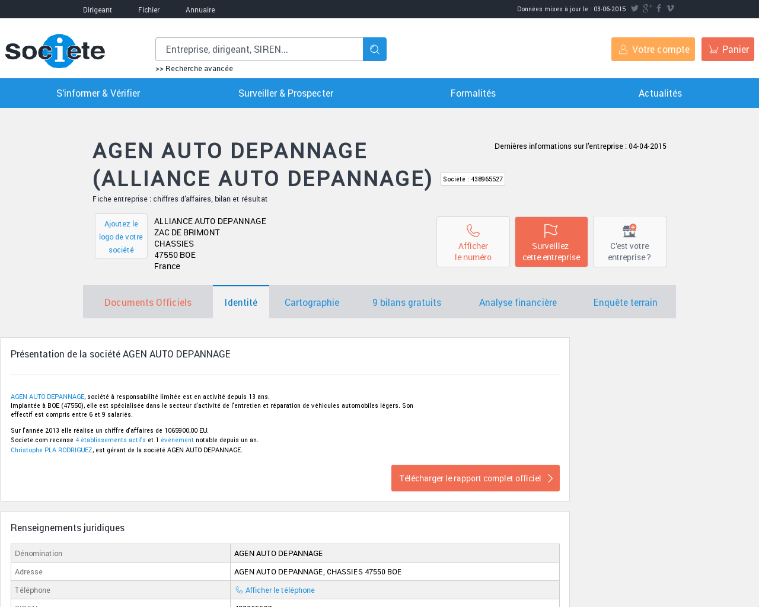The width and height of the screenshot is (759, 607).
Task: Focus the Entreprise, dirigeant, SIREN search field
Action: pos(259,49)
